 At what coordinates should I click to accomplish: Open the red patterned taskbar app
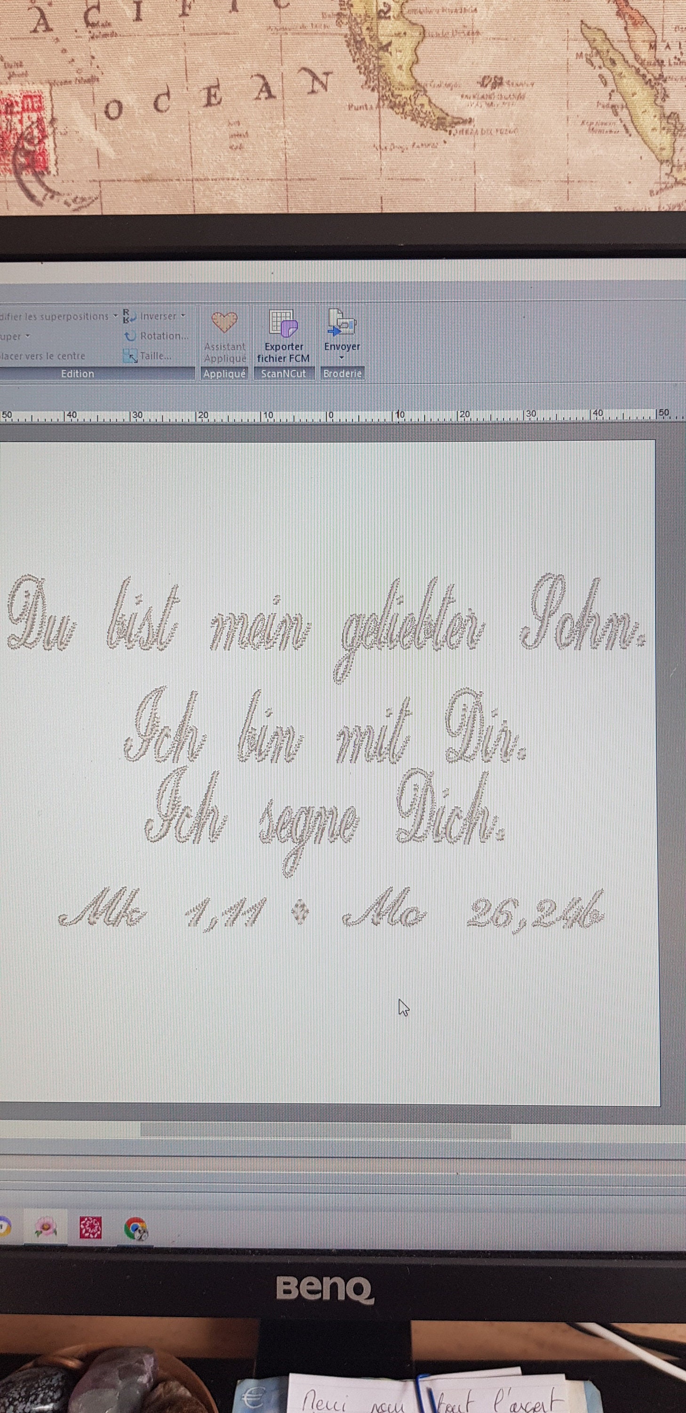[x=90, y=1227]
